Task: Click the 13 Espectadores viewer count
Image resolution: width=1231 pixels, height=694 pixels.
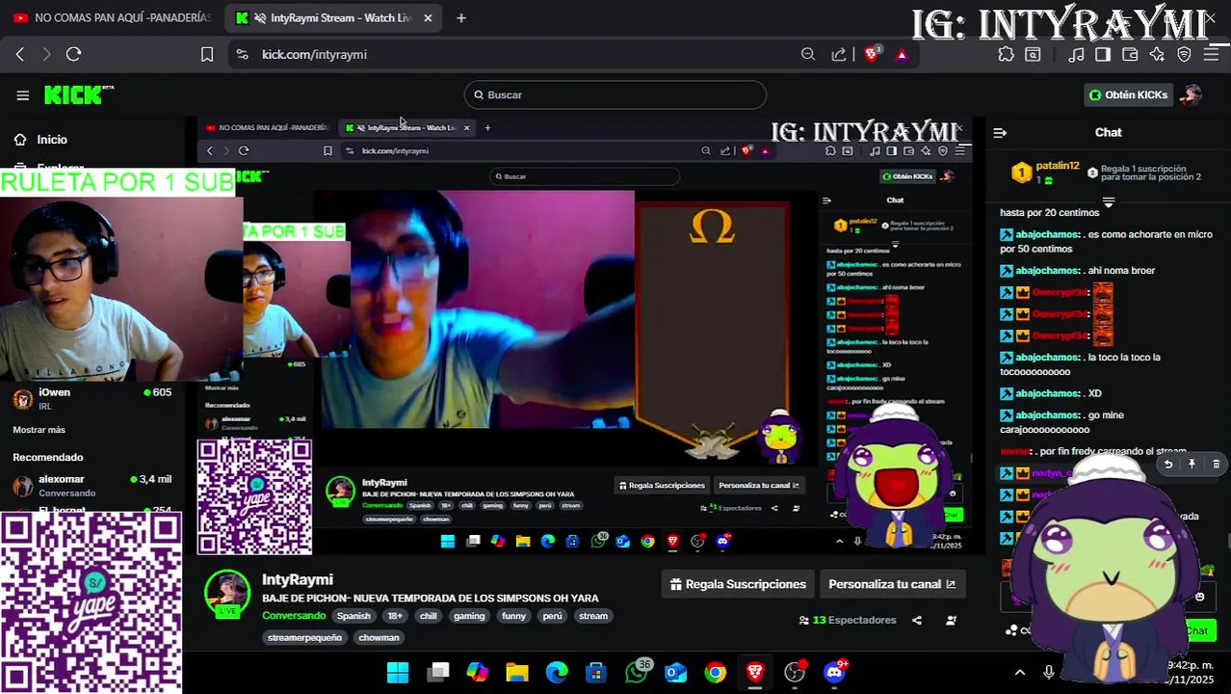Action: click(848, 620)
